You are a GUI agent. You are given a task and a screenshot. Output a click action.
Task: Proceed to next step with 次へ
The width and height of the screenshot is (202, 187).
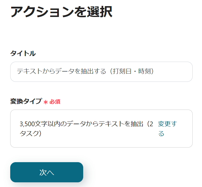coord(47,172)
